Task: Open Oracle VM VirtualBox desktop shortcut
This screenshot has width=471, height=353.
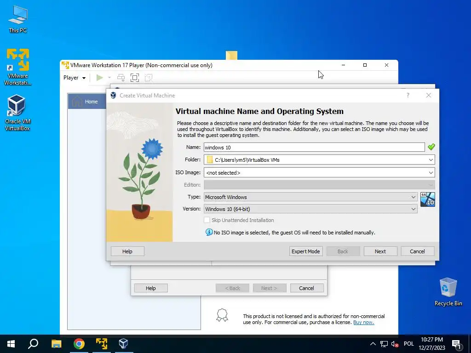Action: coord(17,113)
